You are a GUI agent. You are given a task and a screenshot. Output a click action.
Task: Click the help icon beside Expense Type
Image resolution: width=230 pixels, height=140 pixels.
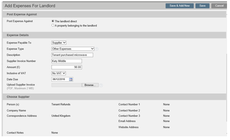click(x=97, y=49)
